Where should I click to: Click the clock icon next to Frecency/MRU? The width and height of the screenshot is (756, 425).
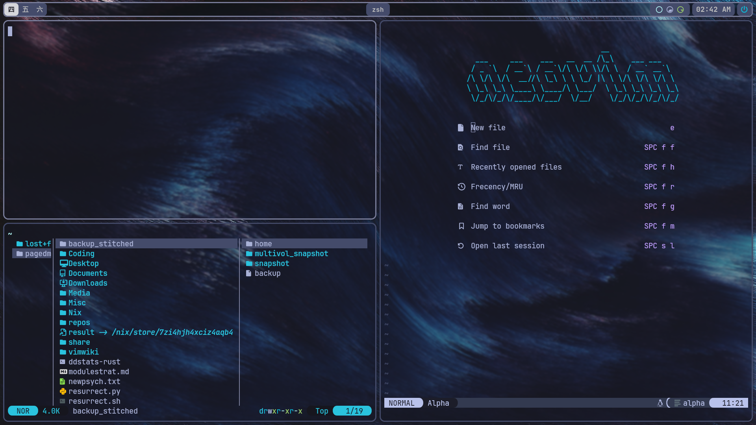[x=461, y=187]
